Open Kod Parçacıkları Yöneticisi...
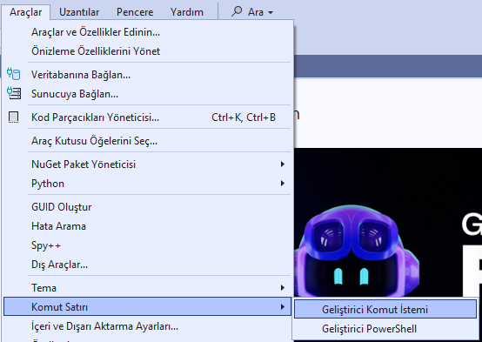482x342 pixels. (x=147, y=117)
